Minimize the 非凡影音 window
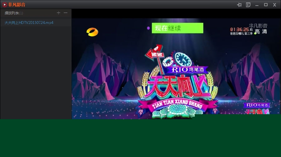 (x=257, y=5)
